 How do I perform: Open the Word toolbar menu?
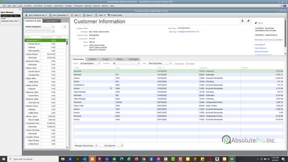[x=100, y=15]
